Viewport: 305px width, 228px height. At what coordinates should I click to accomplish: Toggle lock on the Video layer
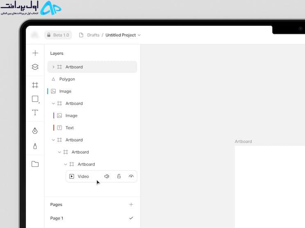pyautogui.click(x=119, y=176)
